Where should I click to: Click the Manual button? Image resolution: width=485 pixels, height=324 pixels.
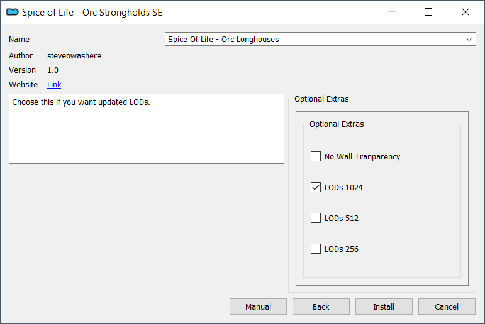tap(258, 306)
